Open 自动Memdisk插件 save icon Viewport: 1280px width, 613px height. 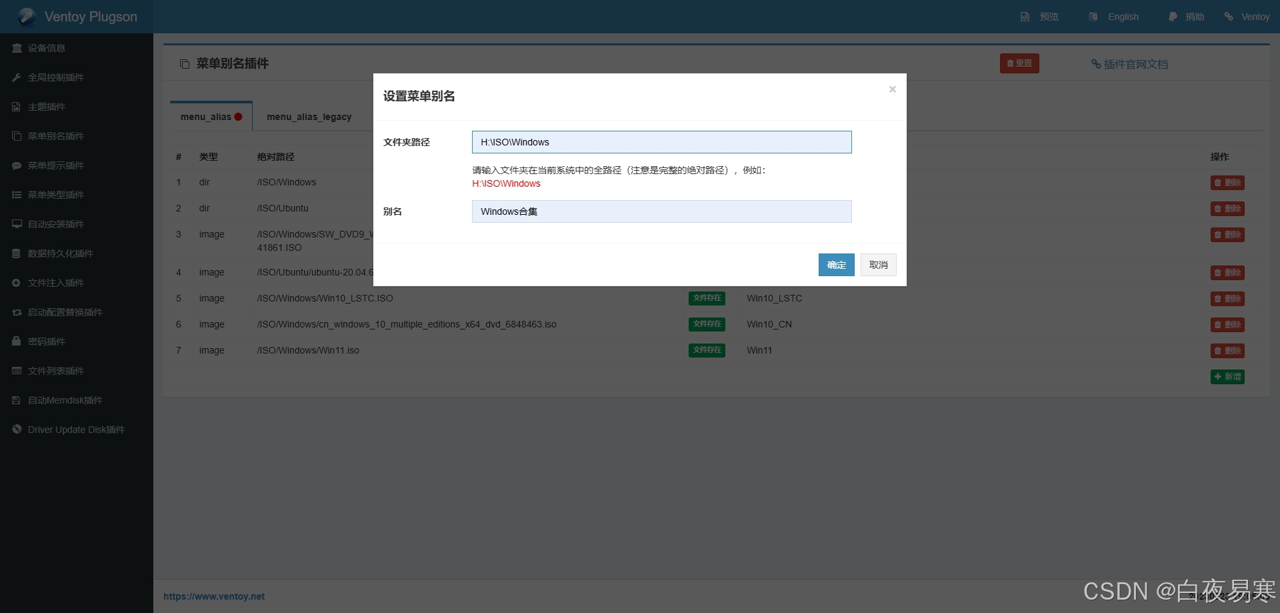coord(17,400)
